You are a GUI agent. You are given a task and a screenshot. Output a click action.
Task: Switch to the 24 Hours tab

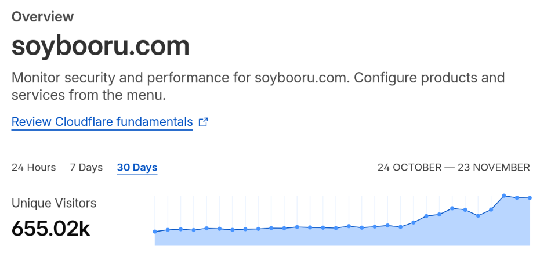(34, 168)
